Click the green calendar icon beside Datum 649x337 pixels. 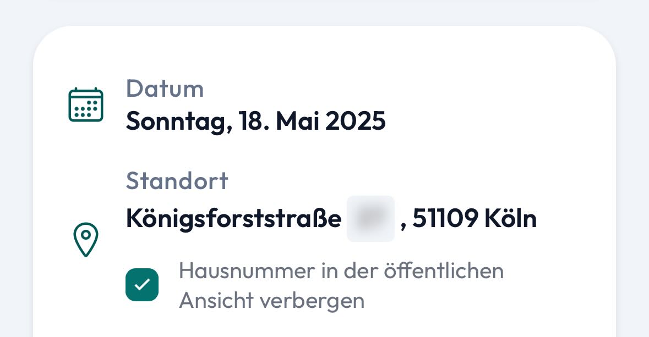pyautogui.click(x=86, y=105)
